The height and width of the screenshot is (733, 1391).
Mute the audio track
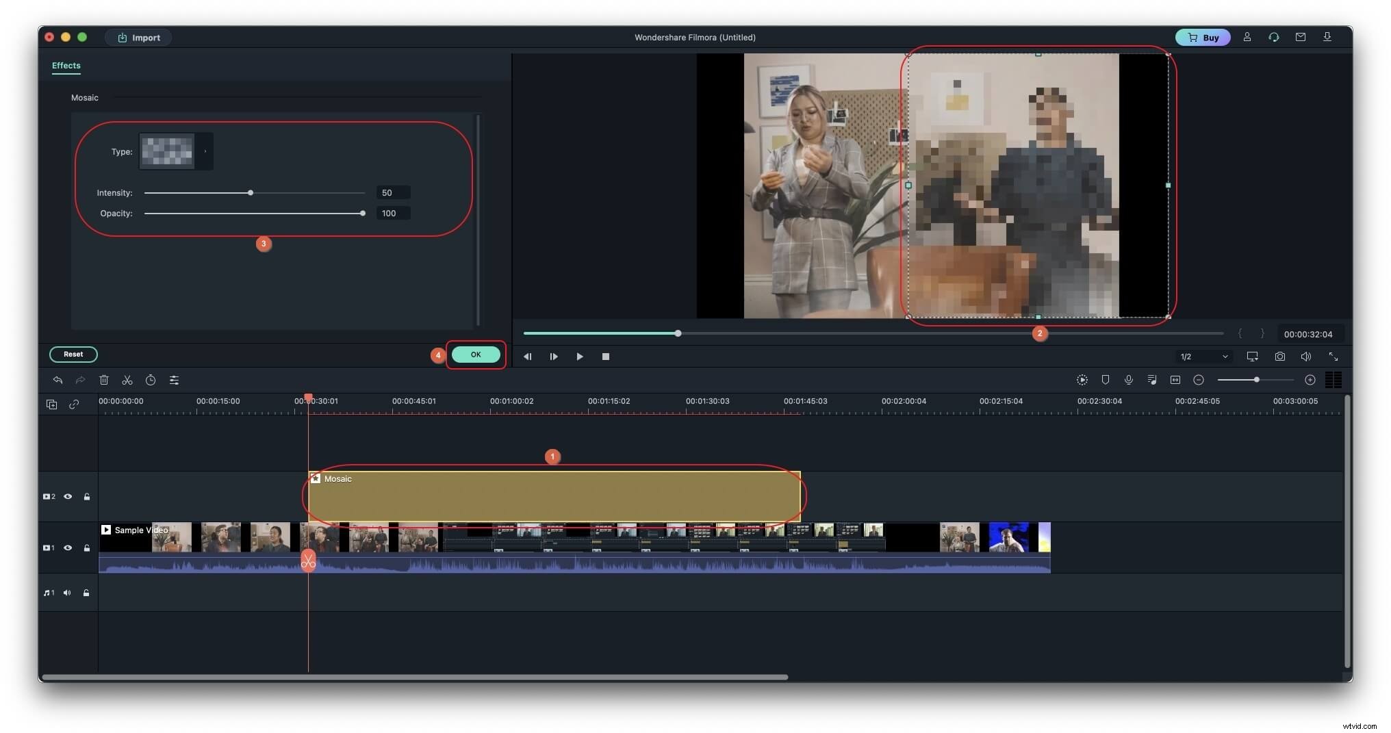[66, 593]
